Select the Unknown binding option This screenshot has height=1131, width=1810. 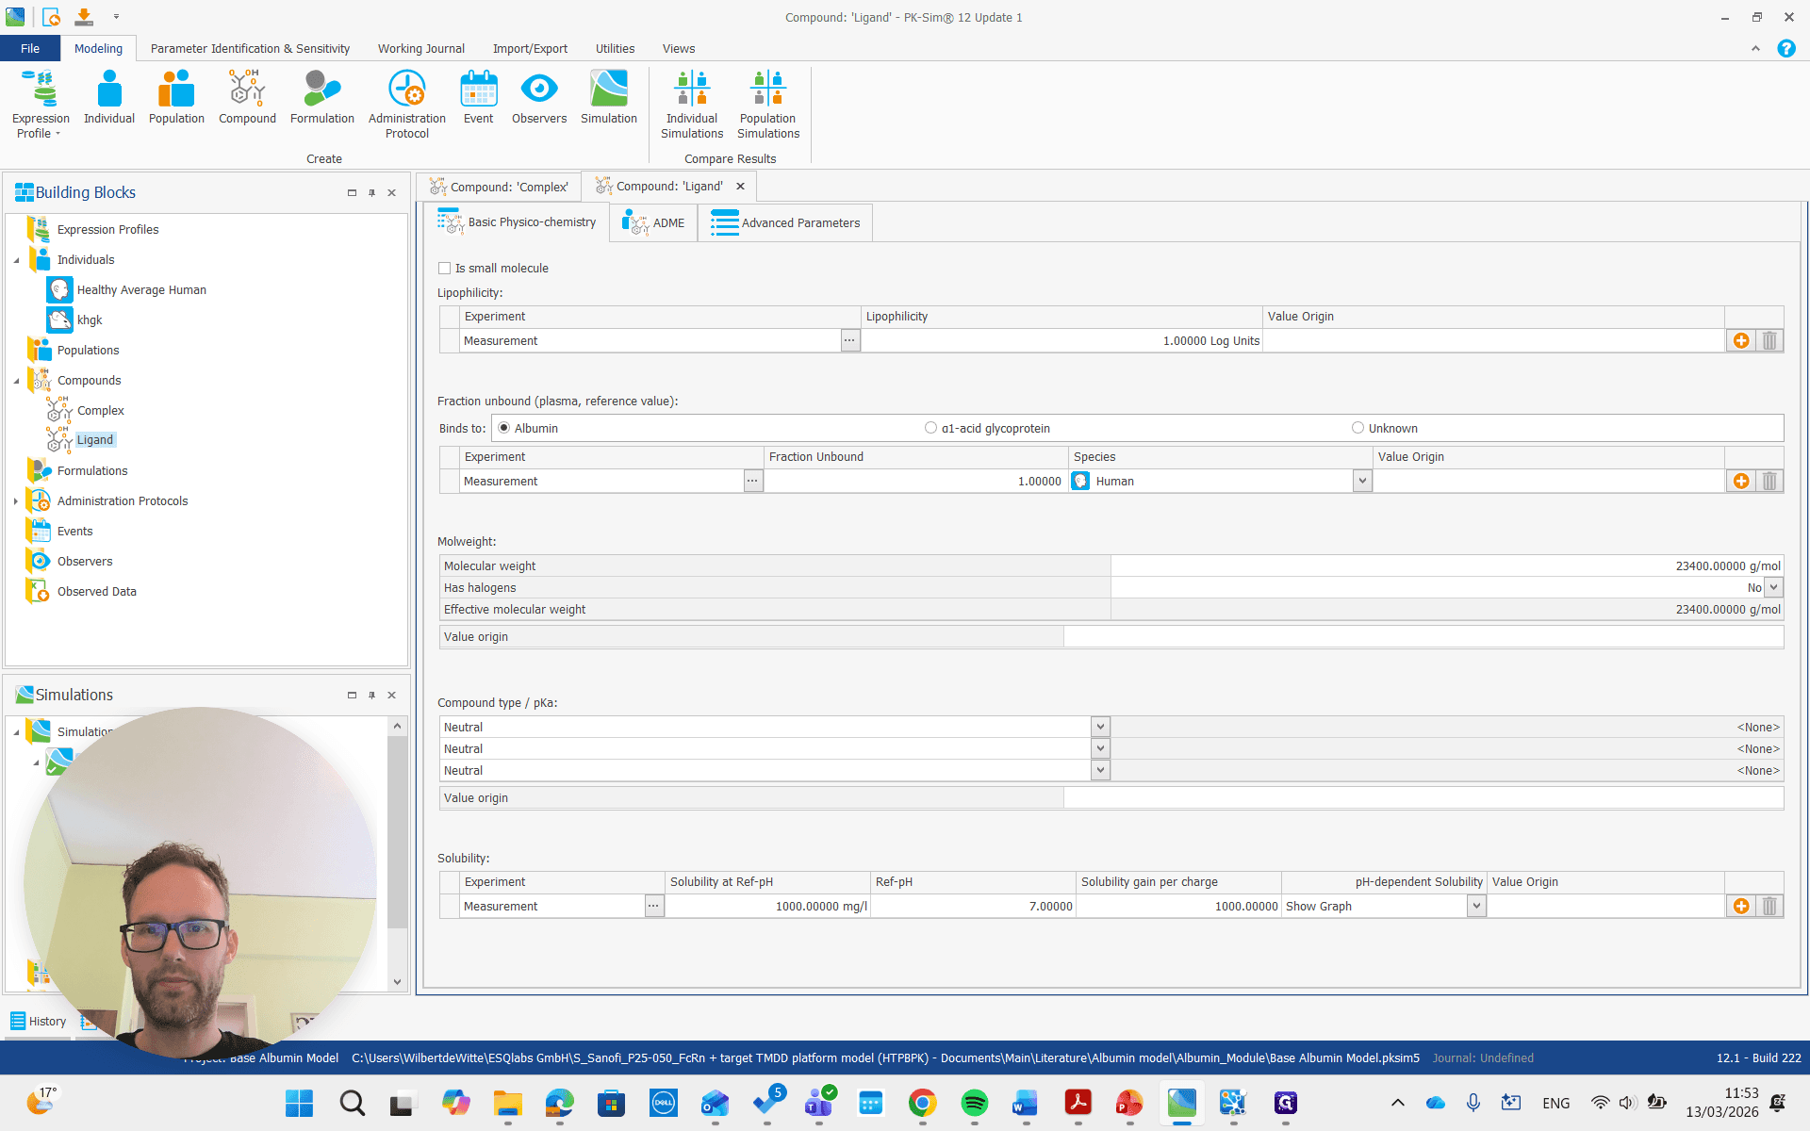pyautogui.click(x=1358, y=428)
